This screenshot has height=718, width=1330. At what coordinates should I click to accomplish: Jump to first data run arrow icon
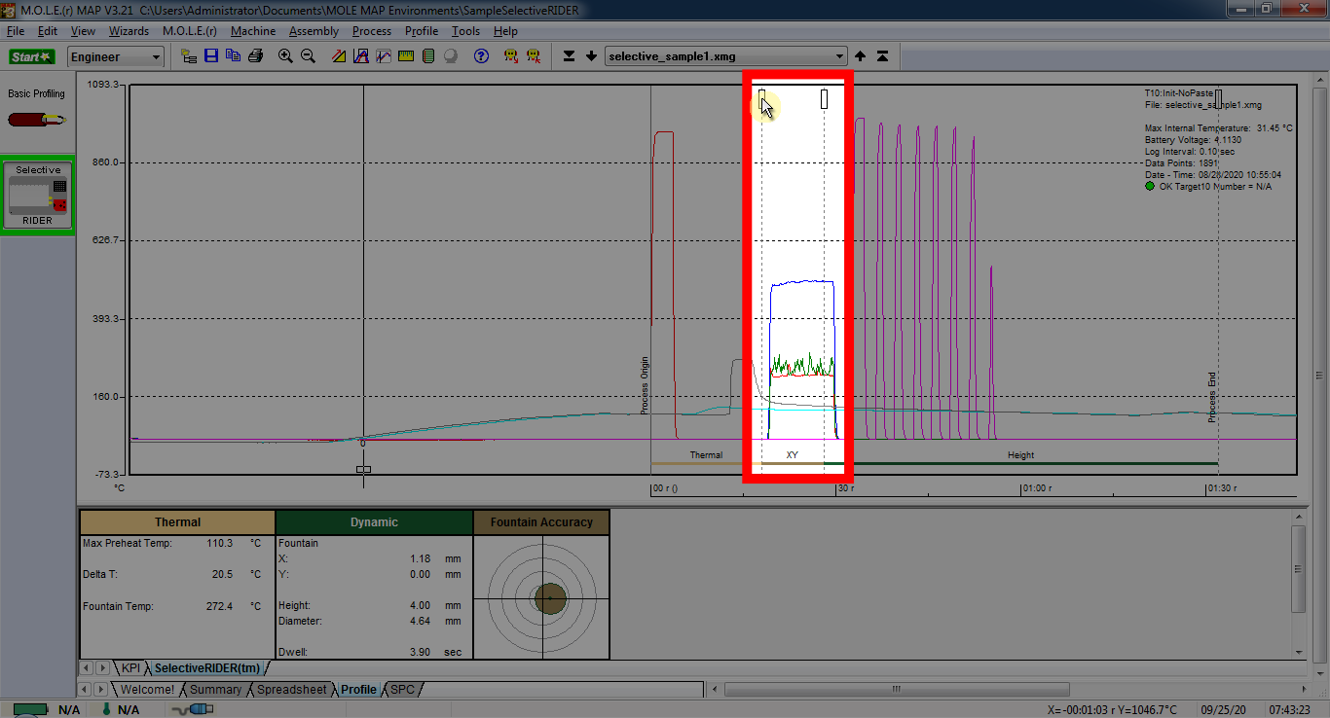(x=882, y=56)
